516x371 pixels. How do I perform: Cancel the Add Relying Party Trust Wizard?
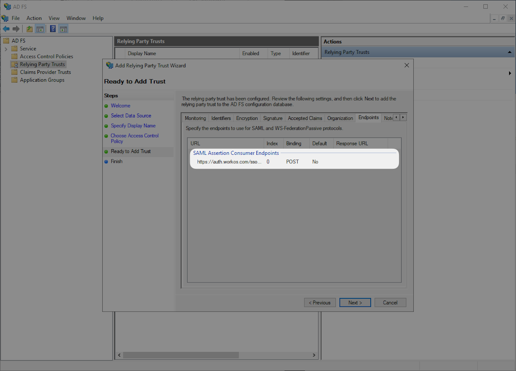click(390, 302)
